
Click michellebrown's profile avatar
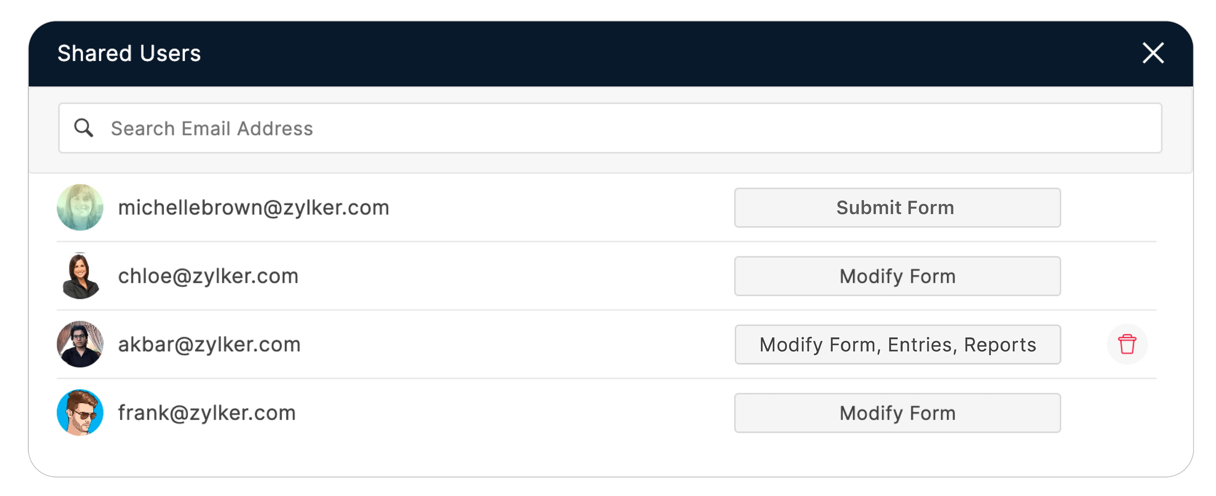point(80,207)
